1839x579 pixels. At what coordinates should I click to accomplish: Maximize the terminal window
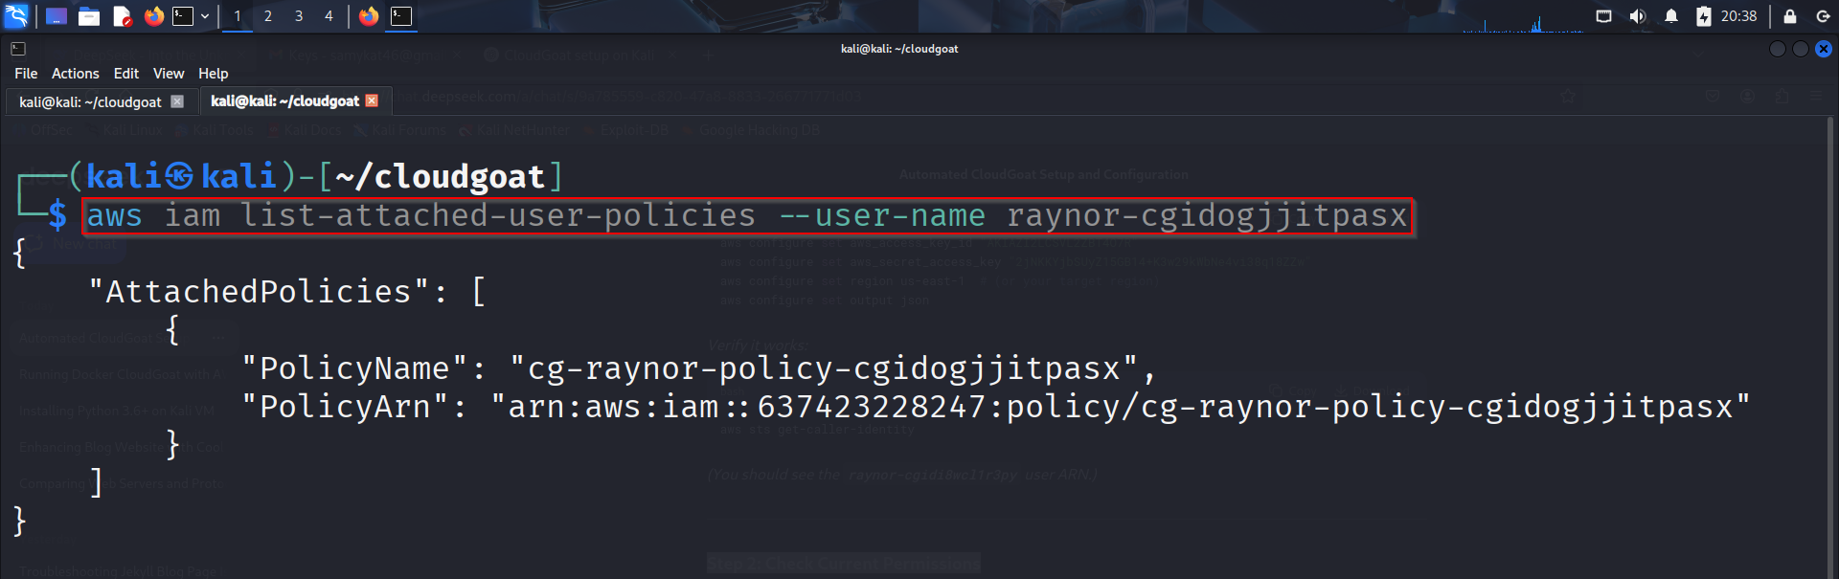tap(1801, 49)
